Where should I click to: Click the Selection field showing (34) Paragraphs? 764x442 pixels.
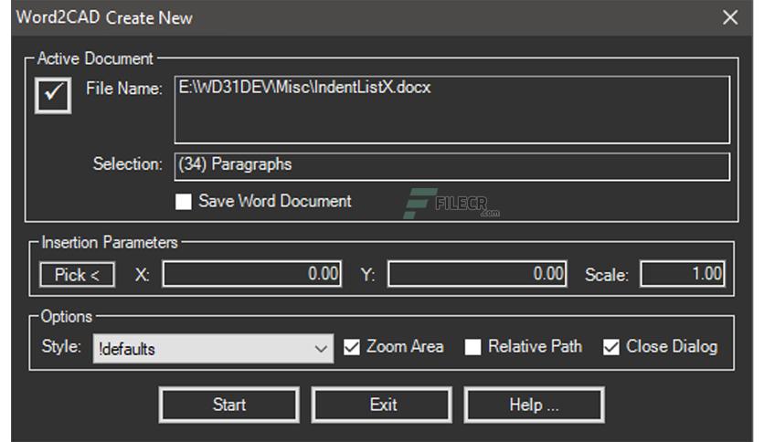(452, 166)
